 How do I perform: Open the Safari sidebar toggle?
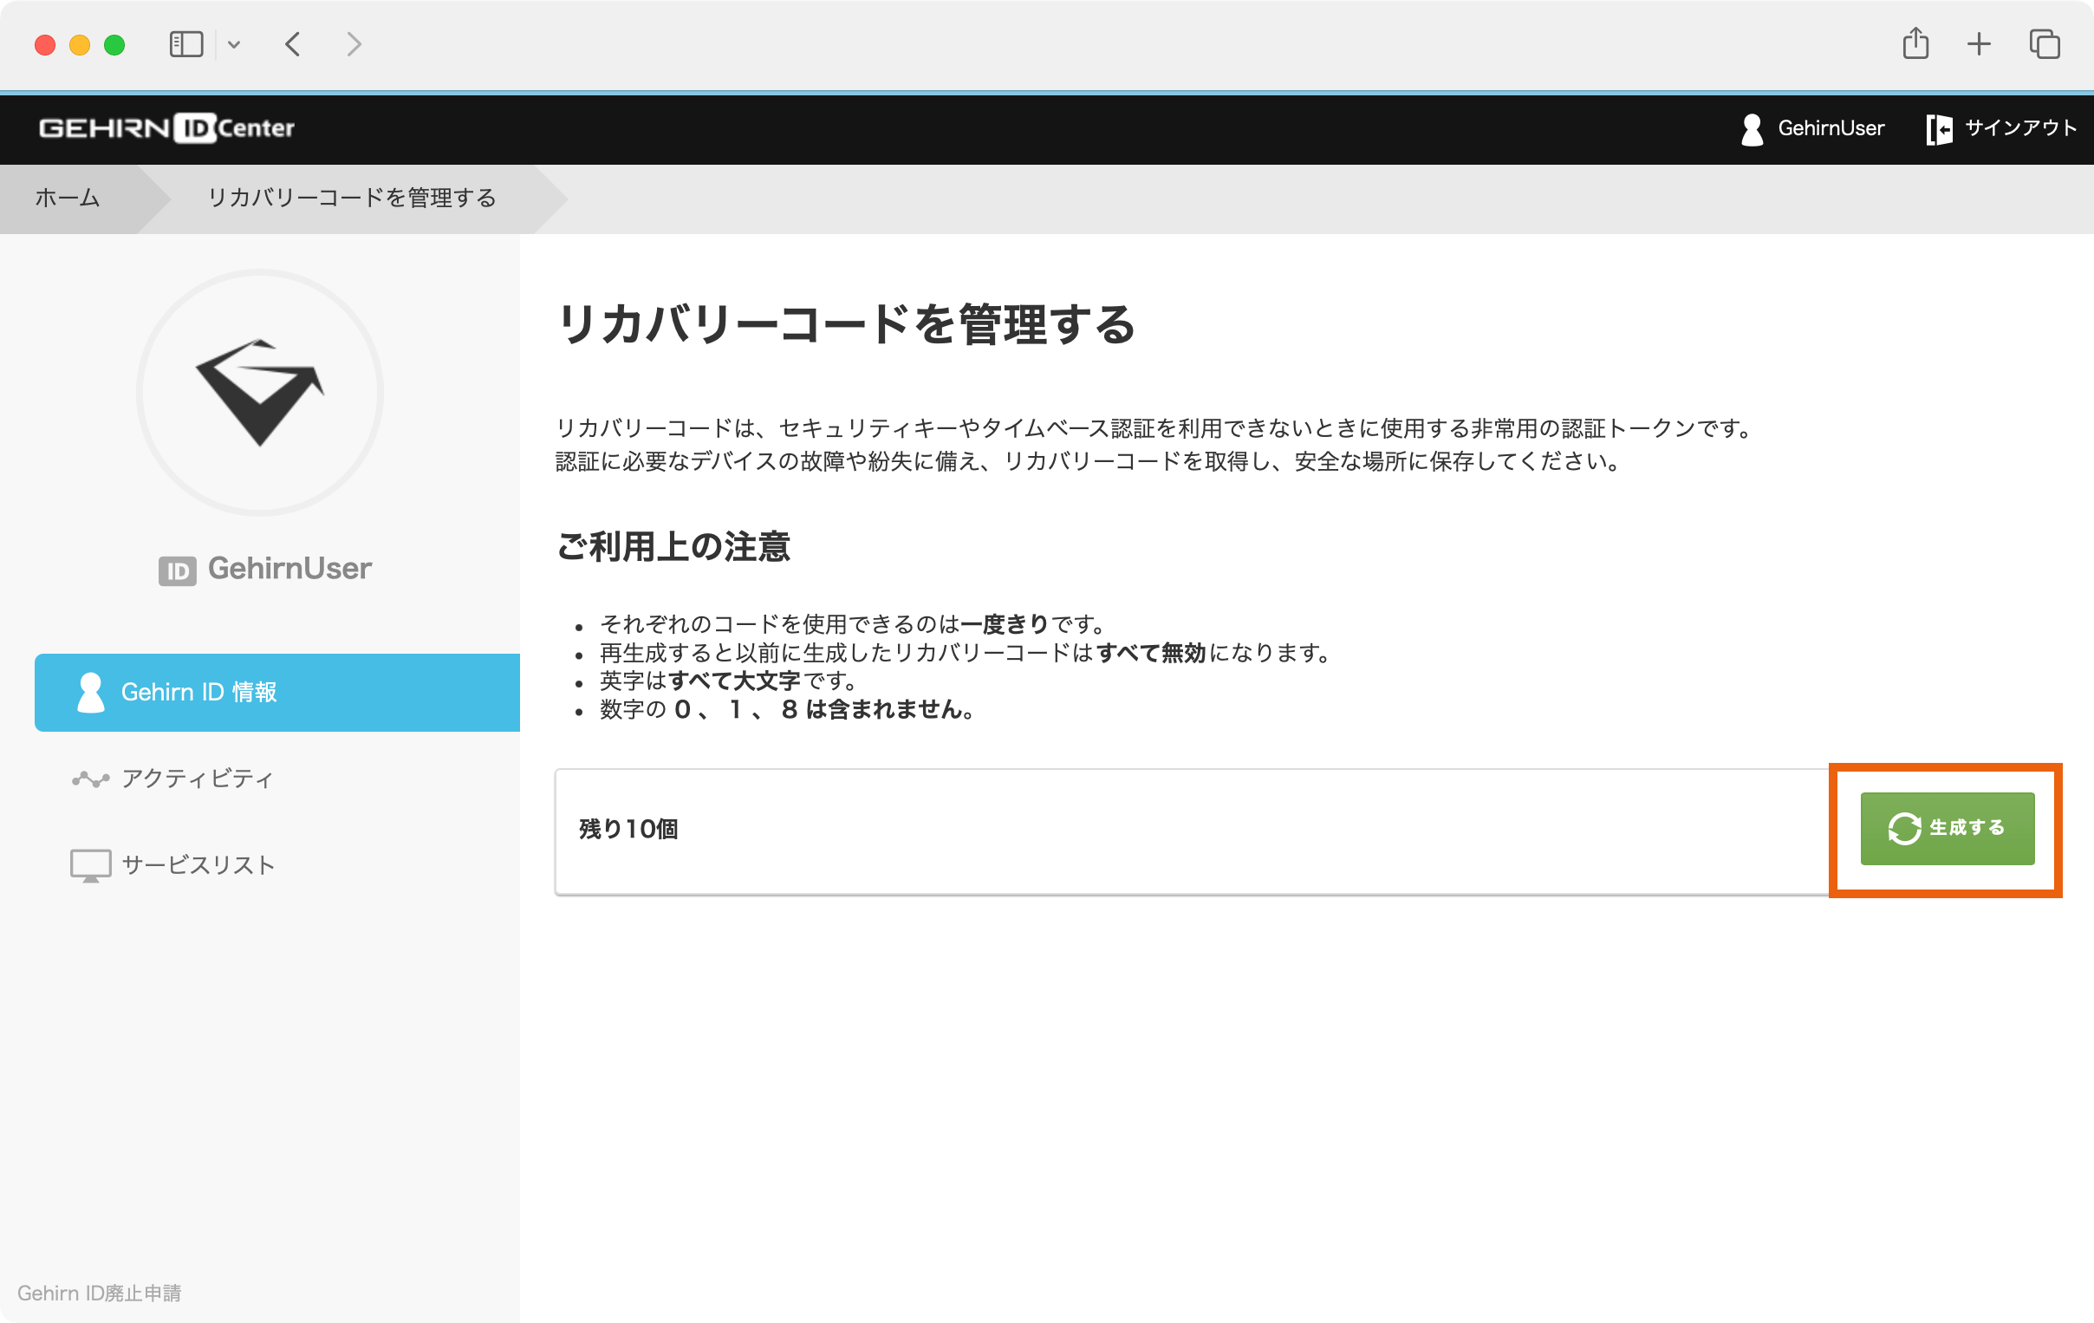click(x=185, y=43)
